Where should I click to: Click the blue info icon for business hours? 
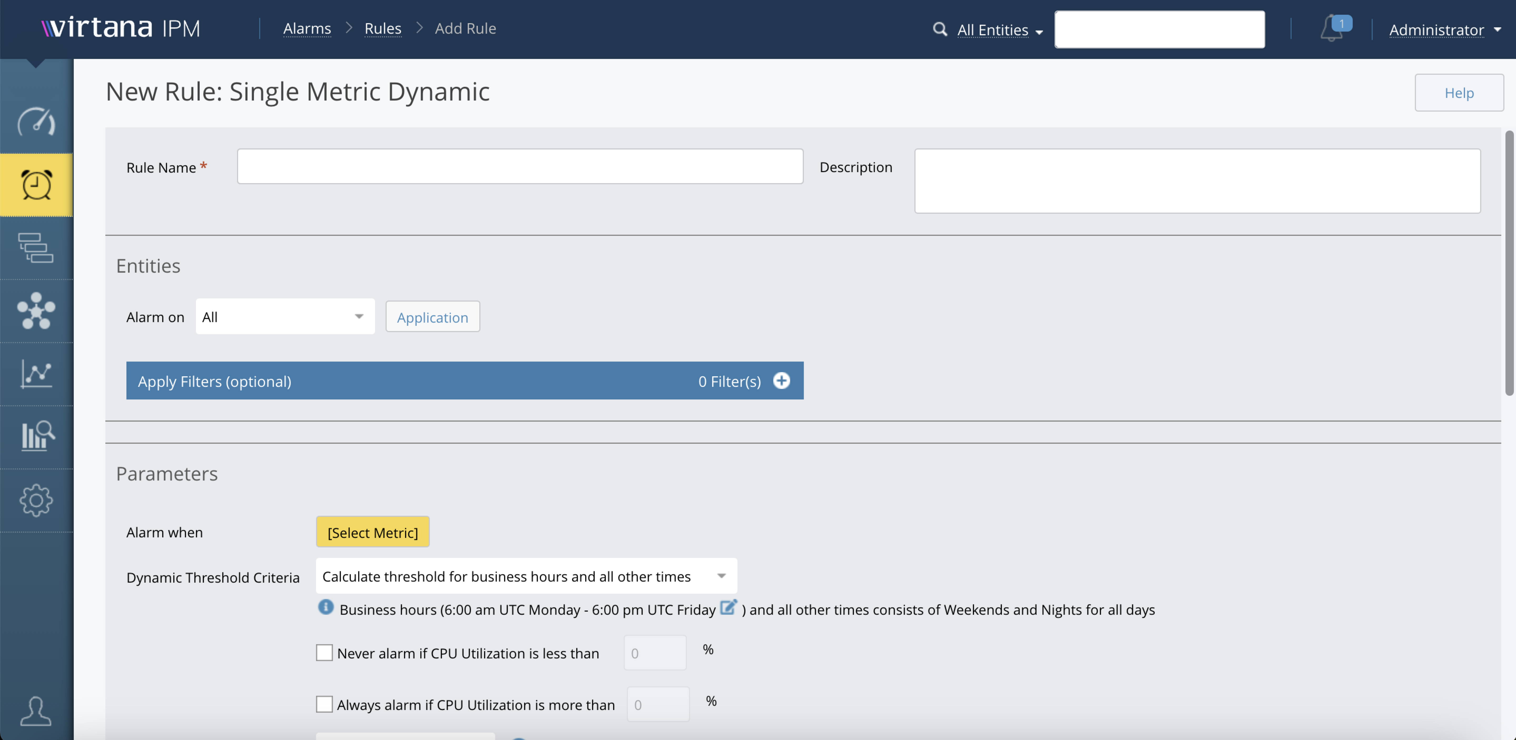(x=326, y=607)
